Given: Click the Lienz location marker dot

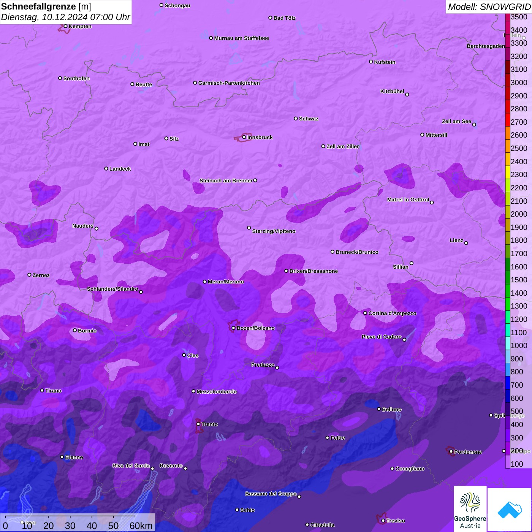Looking at the screenshot, I should pyautogui.click(x=466, y=243).
